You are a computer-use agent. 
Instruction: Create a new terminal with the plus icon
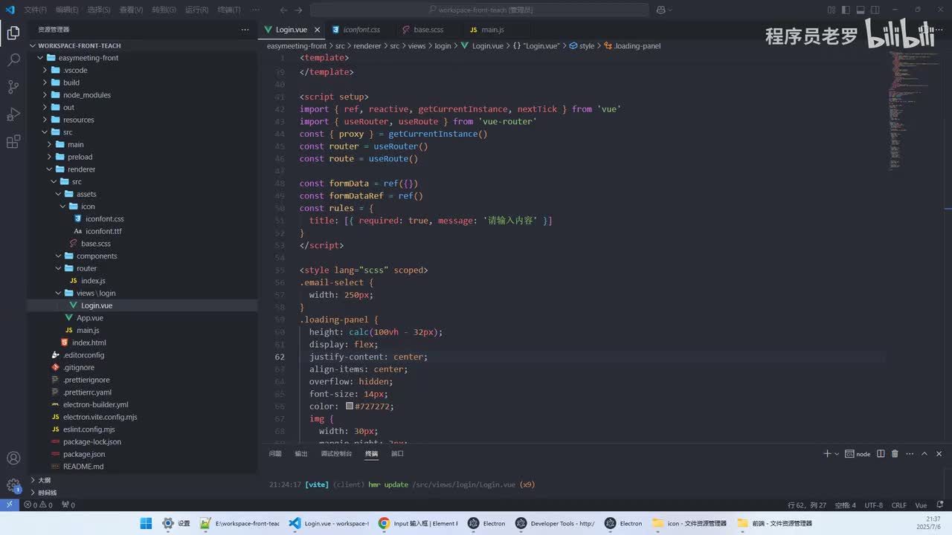(x=827, y=453)
